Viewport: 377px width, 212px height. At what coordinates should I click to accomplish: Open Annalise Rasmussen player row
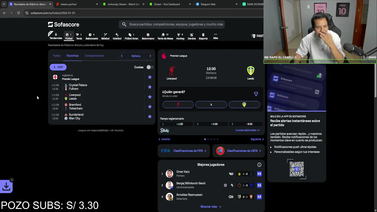point(211,197)
